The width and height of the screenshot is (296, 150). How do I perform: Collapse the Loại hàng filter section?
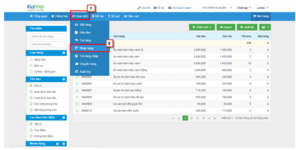pyautogui.click(x=64, y=53)
